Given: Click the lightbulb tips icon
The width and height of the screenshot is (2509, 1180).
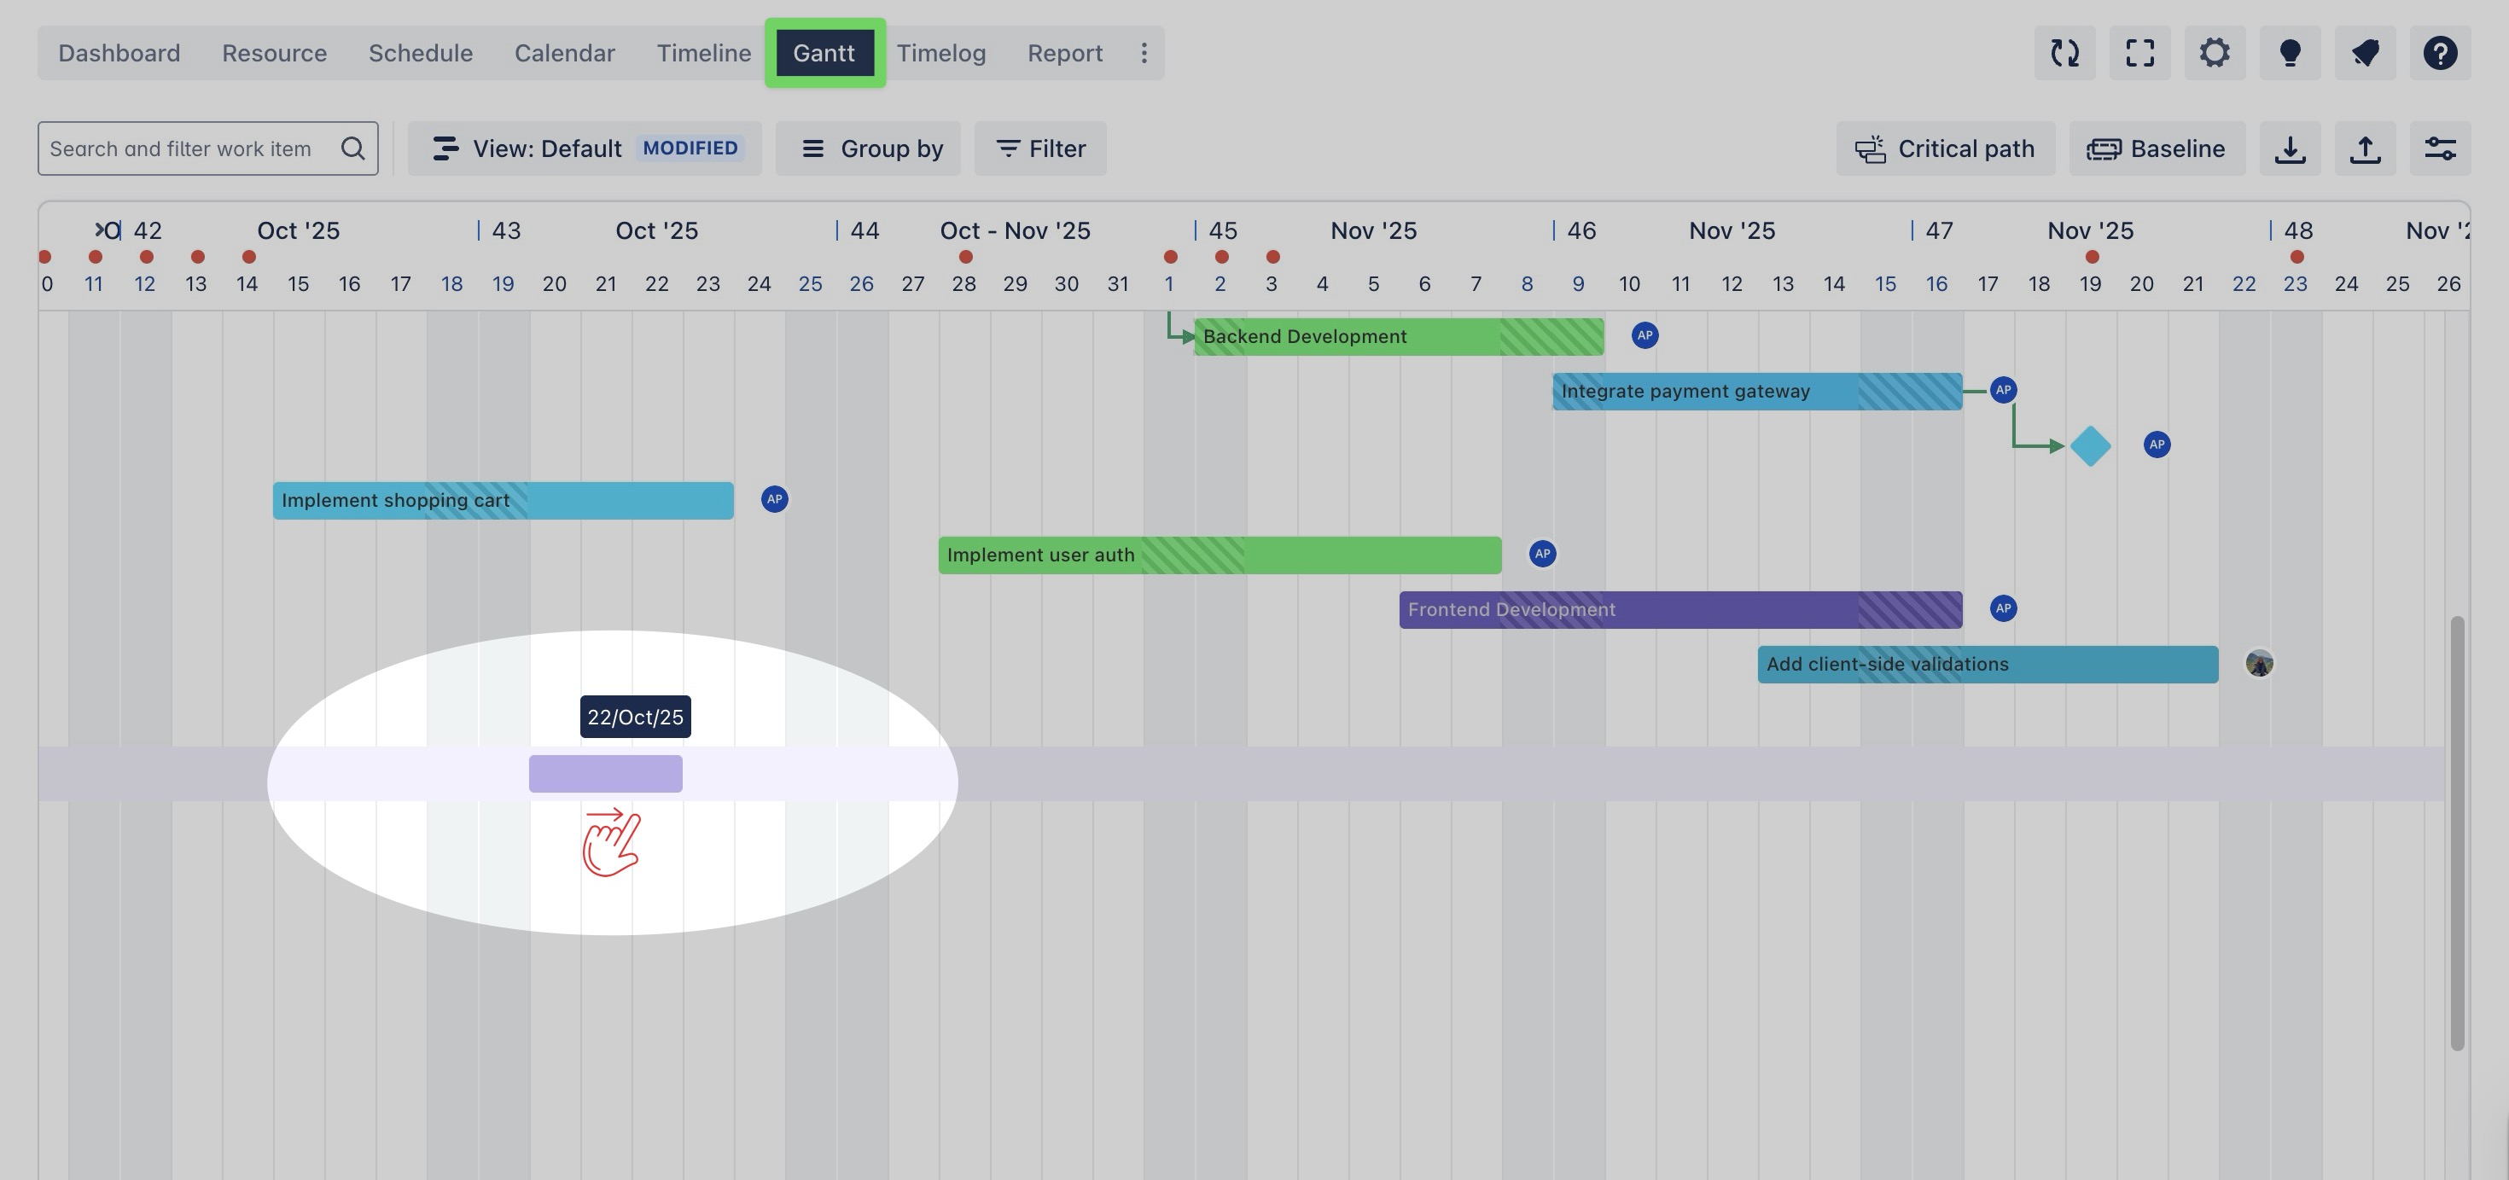Looking at the screenshot, I should click(2290, 53).
